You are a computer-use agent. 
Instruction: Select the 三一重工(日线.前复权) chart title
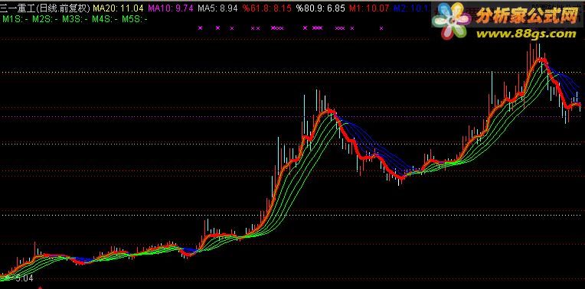click(45, 8)
